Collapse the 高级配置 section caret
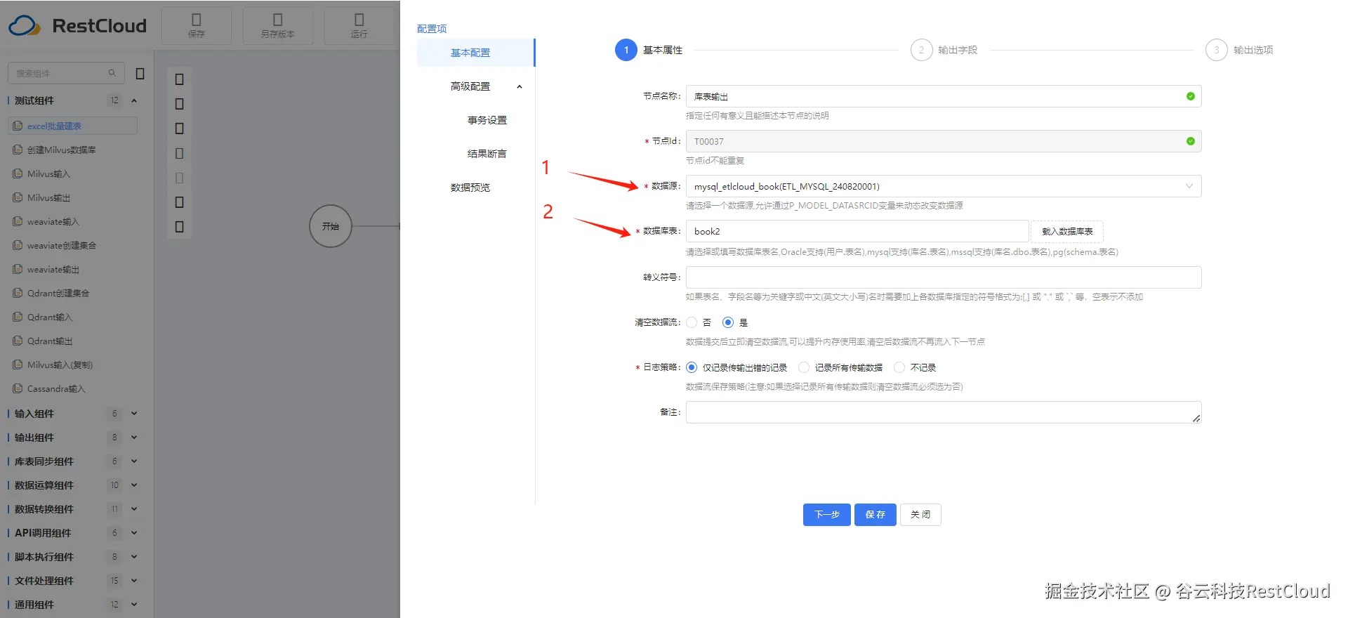Screen dimensions: 1348x618 pos(520,86)
